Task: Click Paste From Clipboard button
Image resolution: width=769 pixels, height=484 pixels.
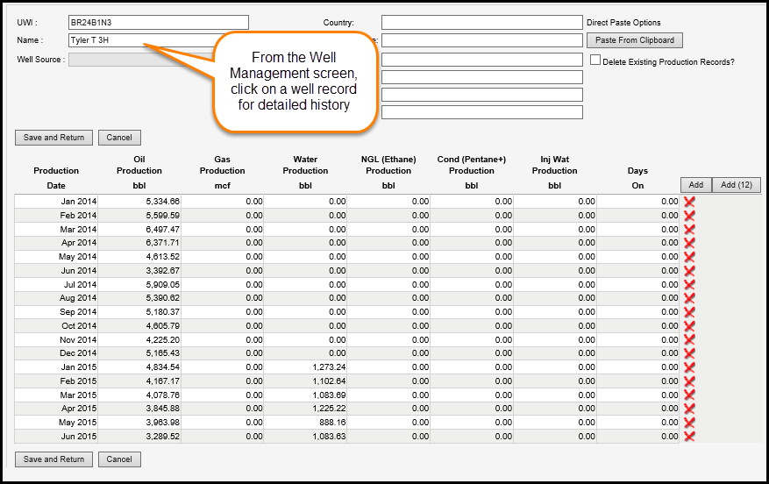Action: pyautogui.click(x=635, y=40)
